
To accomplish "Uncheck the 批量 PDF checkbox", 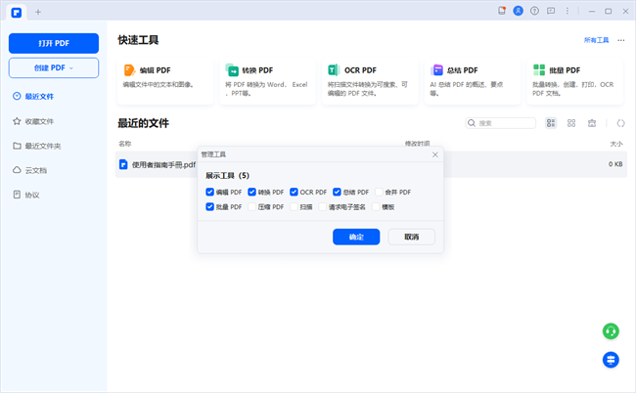I will (209, 206).
